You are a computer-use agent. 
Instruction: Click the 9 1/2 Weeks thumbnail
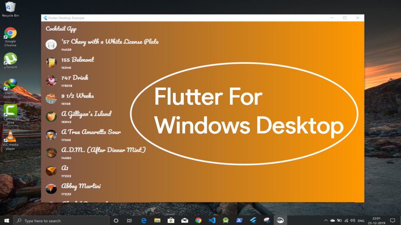point(51,99)
